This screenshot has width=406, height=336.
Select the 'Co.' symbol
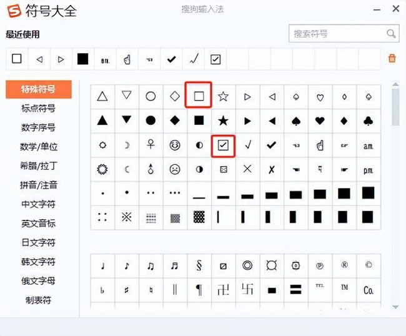[x=368, y=290]
